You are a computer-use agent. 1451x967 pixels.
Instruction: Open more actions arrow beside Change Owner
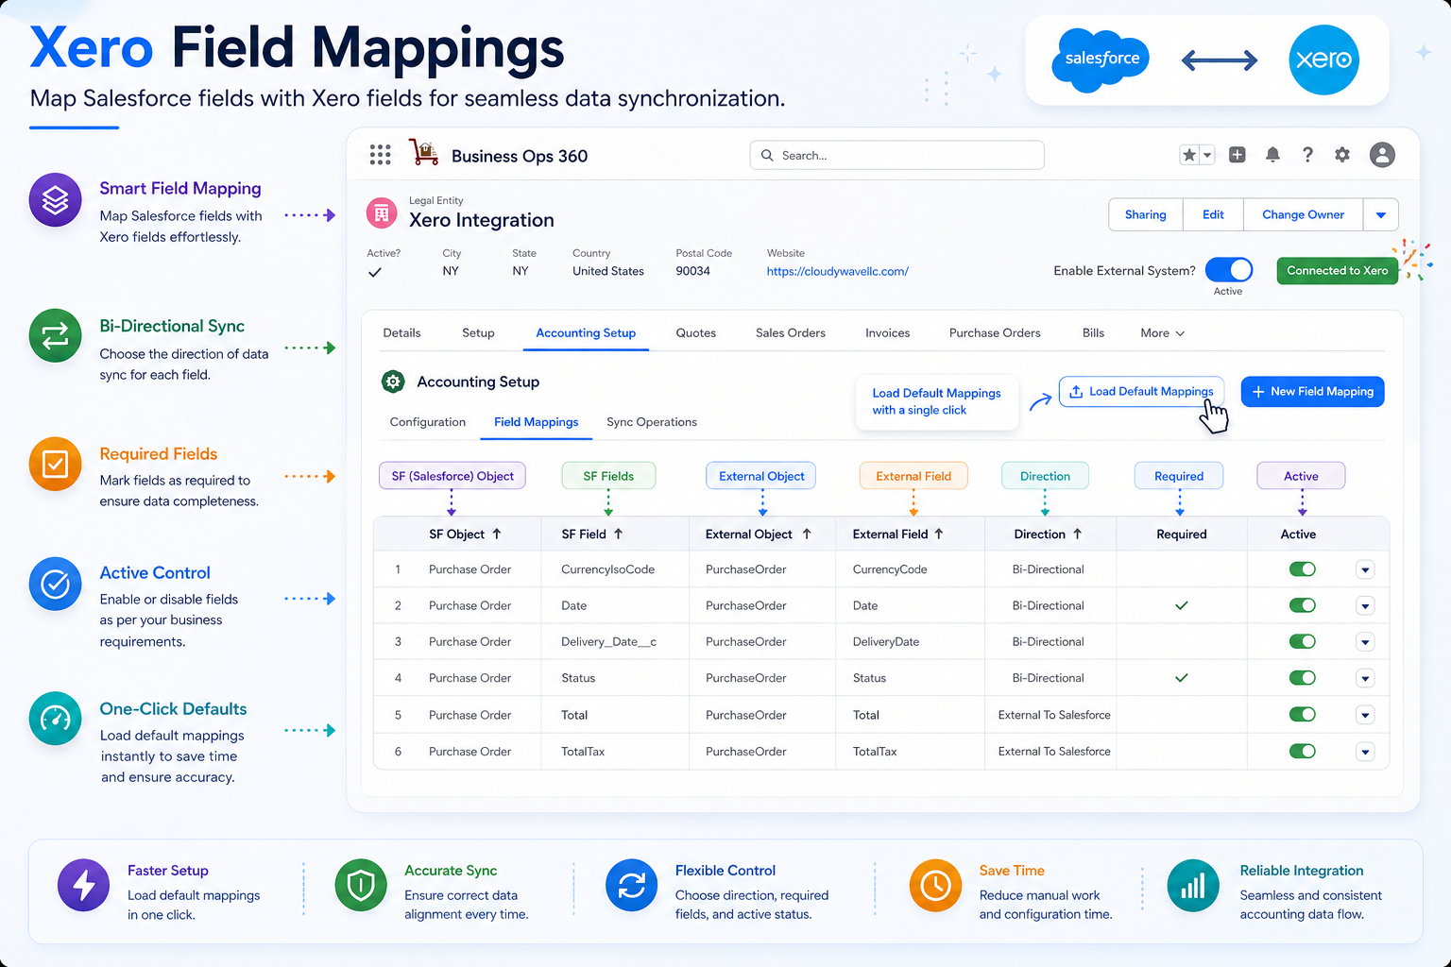click(x=1381, y=214)
